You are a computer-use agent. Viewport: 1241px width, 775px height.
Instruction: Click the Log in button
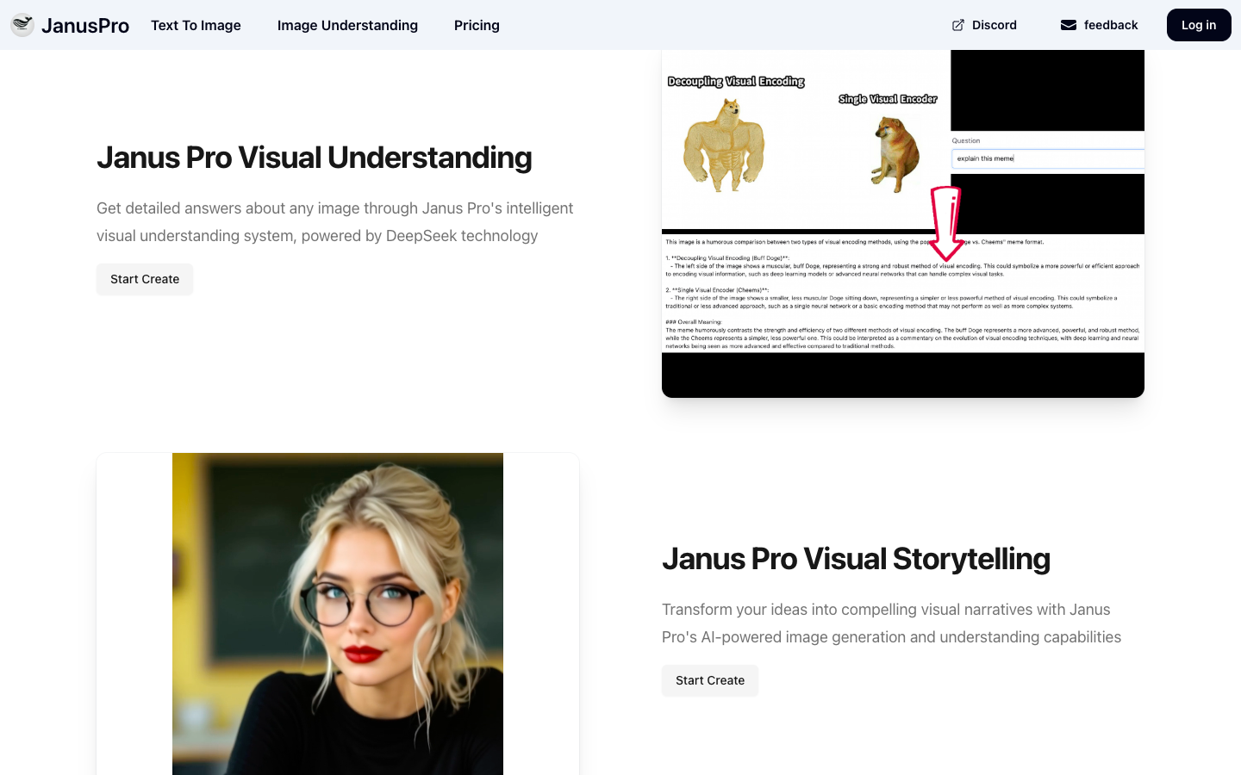[x=1199, y=25]
